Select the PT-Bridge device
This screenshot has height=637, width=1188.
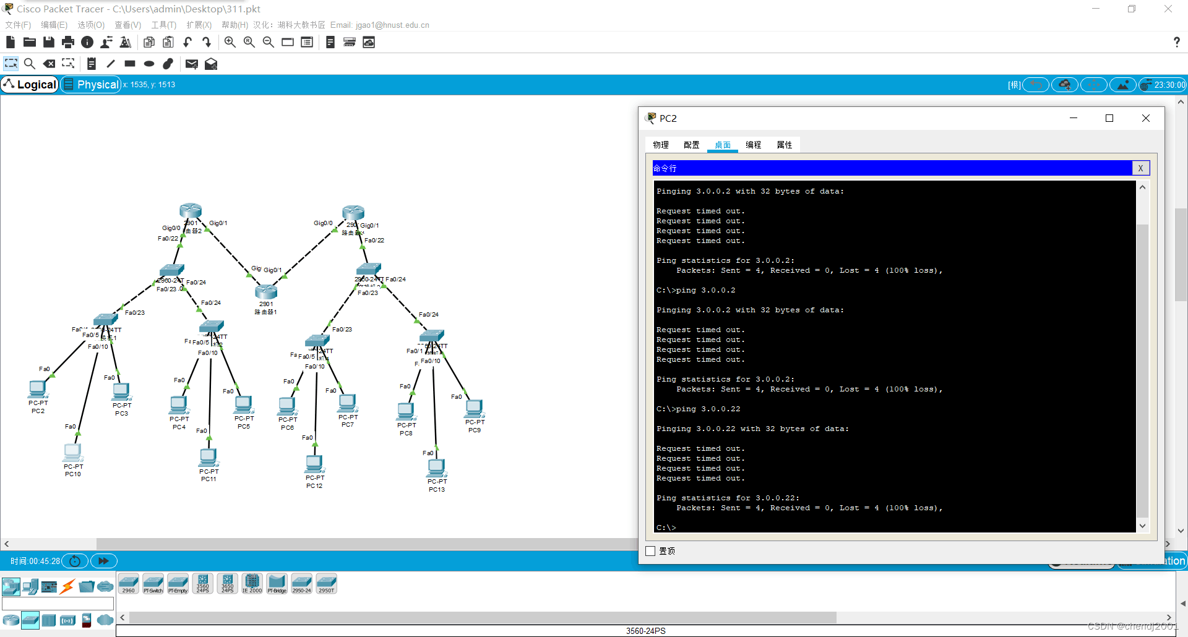pyautogui.click(x=277, y=583)
